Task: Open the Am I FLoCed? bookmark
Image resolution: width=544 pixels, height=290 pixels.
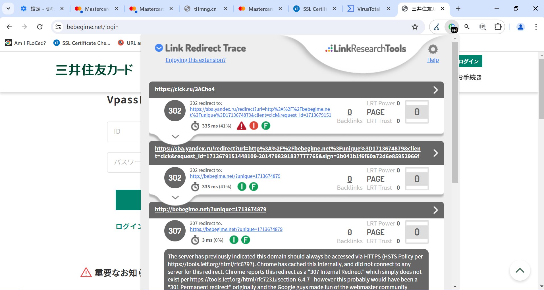Action: click(x=26, y=43)
